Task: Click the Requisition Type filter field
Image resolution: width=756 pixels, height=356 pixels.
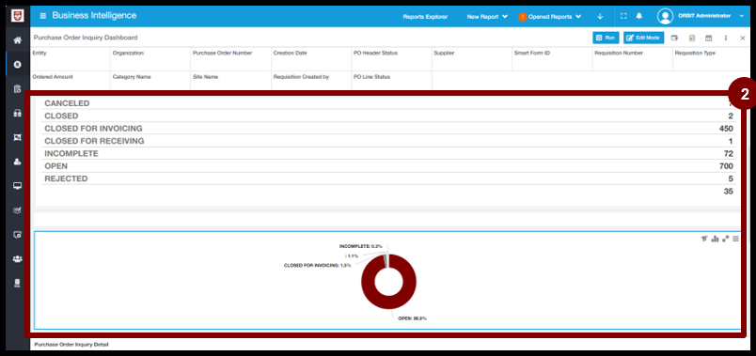Action: pyautogui.click(x=711, y=59)
